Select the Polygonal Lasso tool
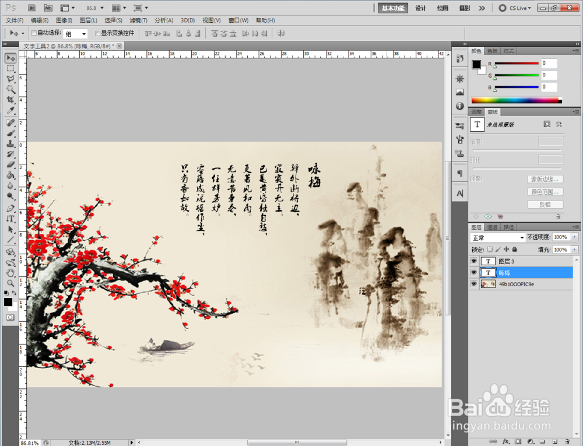 (10, 79)
